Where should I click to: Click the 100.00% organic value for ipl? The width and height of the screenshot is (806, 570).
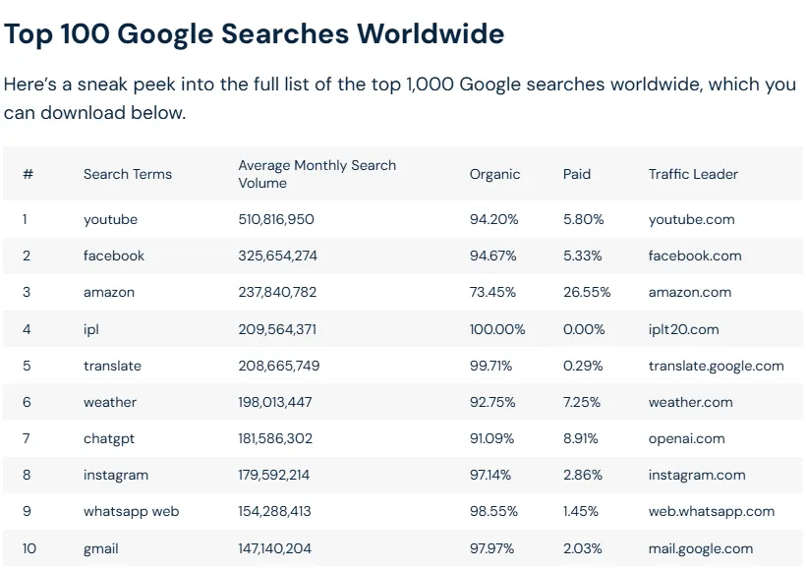pos(497,329)
